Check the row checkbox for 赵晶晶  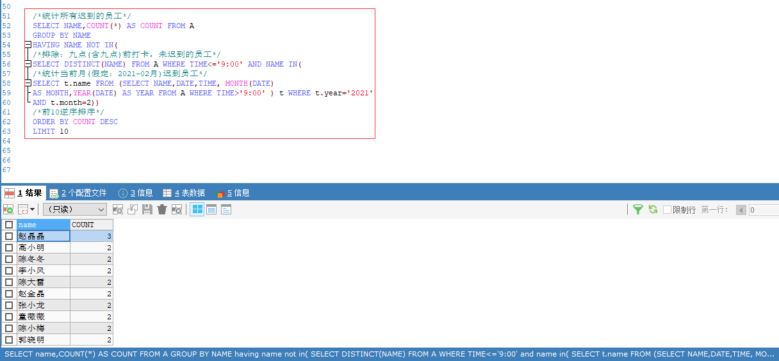pyautogui.click(x=9, y=236)
